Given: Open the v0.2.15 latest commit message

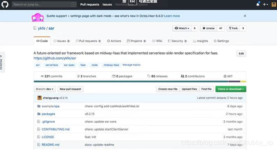Looking at the screenshot, I should 64,98.
